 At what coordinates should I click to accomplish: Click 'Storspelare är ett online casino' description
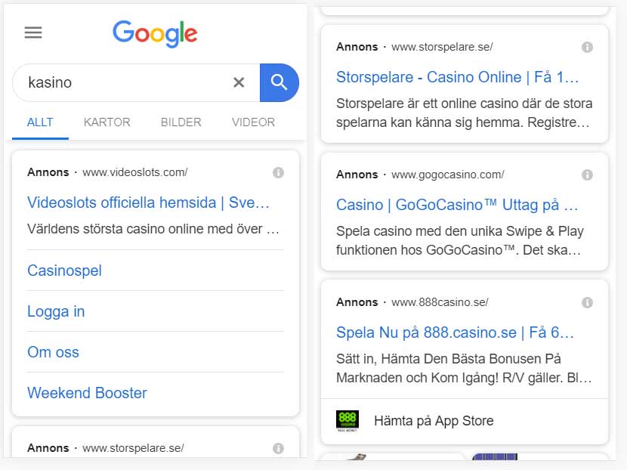tap(465, 113)
